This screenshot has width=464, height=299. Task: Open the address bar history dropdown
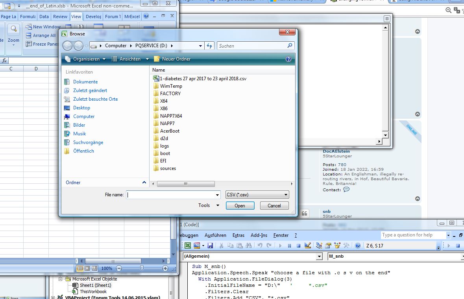point(200,46)
